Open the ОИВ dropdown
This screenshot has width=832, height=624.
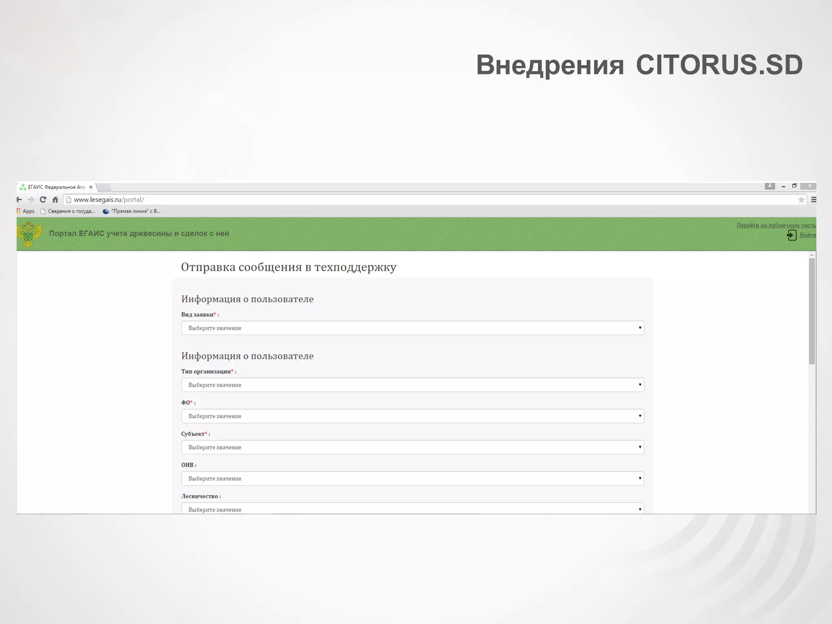pyautogui.click(x=412, y=479)
